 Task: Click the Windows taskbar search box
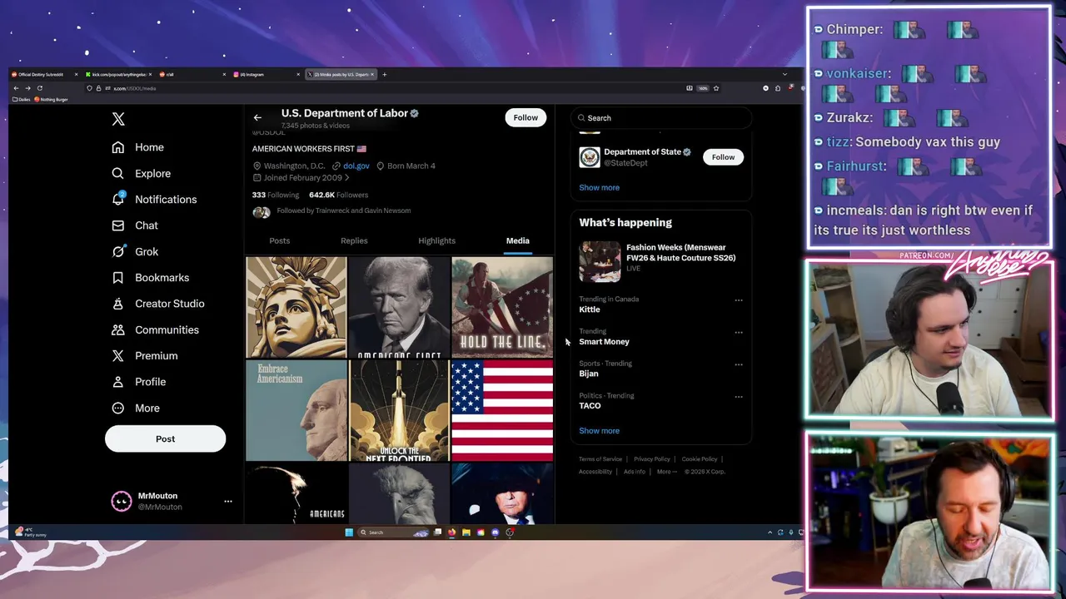(x=392, y=532)
